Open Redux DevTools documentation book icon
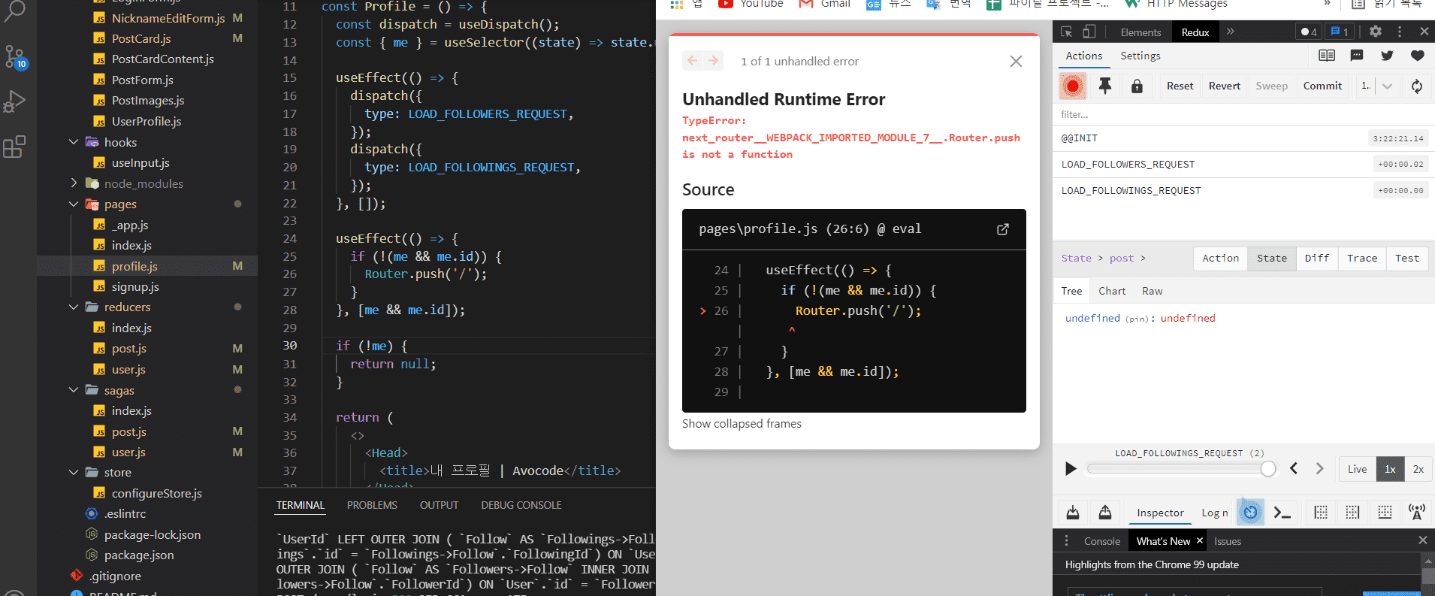The width and height of the screenshot is (1435, 596). click(x=1327, y=56)
